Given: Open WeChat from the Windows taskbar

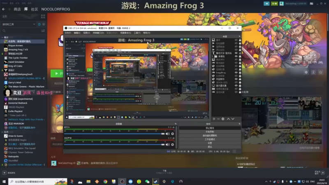Looking at the screenshot, I should coord(147,181).
